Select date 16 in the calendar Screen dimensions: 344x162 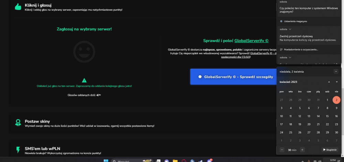[x=336, y=116]
